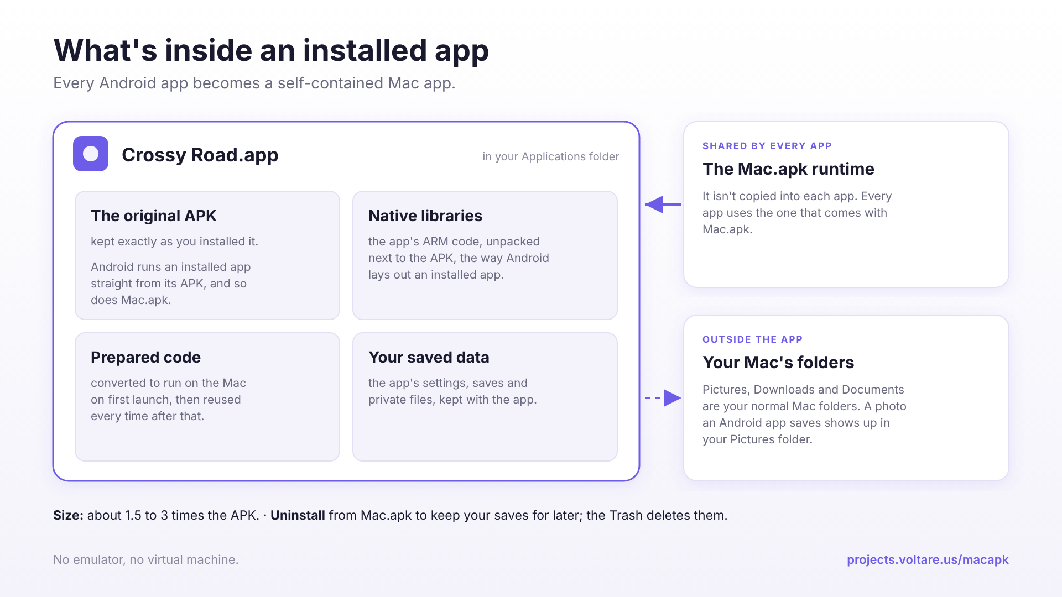Image resolution: width=1062 pixels, height=597 pixels.
Task: Click the purple Crossy Road app icon
Action: tap(91, 154)
